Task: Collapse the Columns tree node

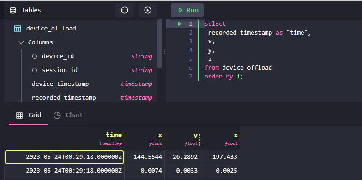Action: click(21, 42)
